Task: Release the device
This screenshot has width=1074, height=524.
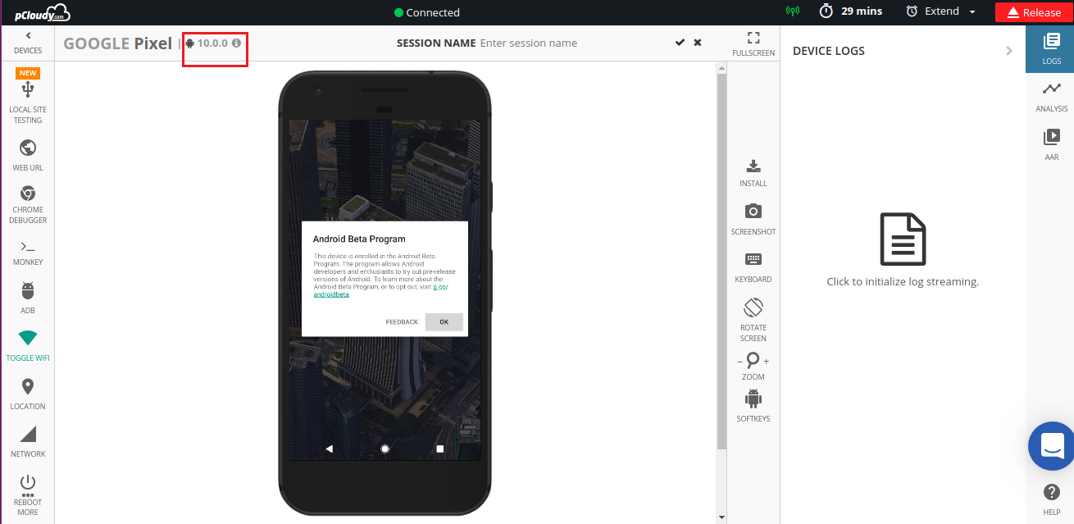Action: click(x=1034, y=12)
